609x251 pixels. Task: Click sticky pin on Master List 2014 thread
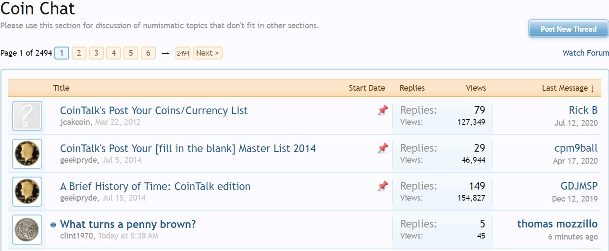383,148
